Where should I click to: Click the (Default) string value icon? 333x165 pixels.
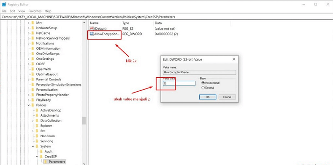tap(92, 28)
